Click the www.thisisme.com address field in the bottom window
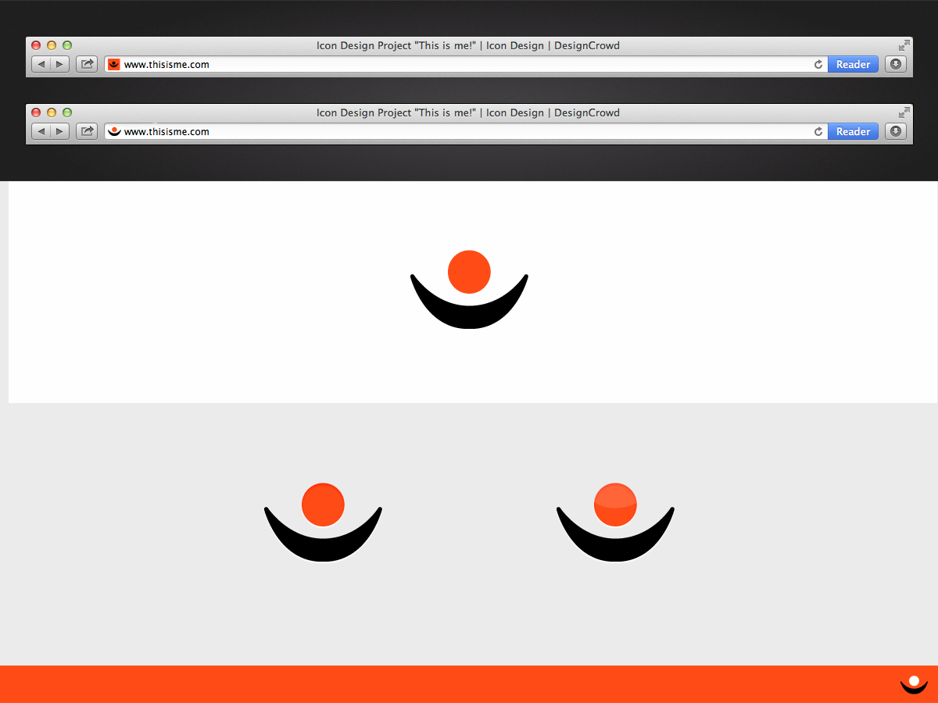Screen dimensions: 938x703 (x=467, y=131)
